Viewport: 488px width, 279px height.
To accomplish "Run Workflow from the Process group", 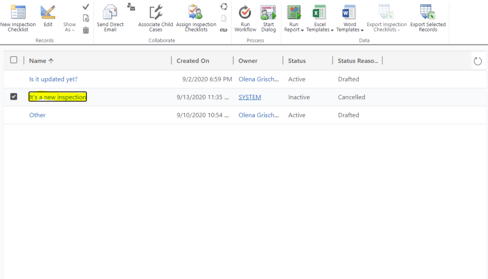I will [245, 12].
